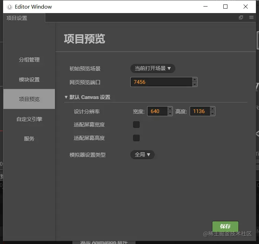Image resolution: width=259 pixels, height=244 pixels.
Task: Open 分组管理 settings section
Action: click(29, 60)
